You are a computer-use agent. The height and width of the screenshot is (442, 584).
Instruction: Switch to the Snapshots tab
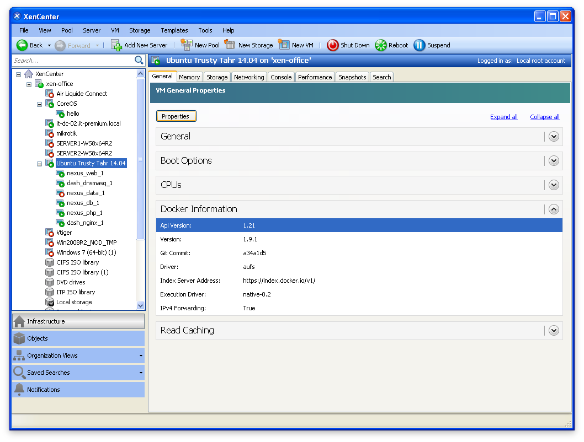(x=352, y=77)
